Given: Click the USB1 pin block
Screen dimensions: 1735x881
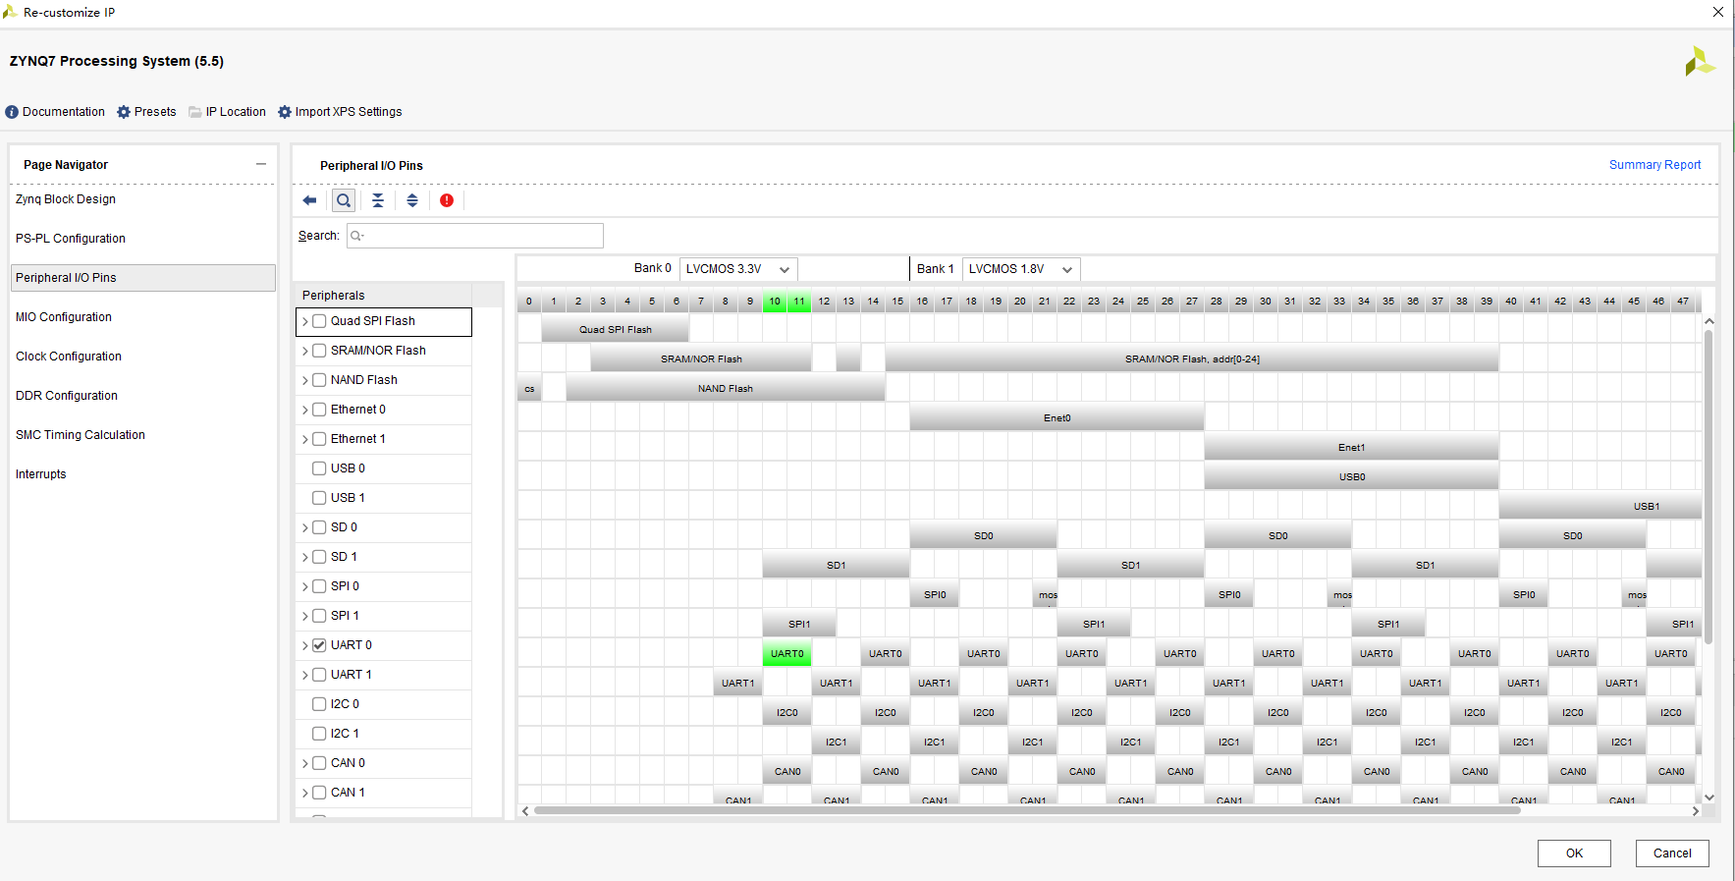Looking at the screenshot, I should click(1600, 506).
